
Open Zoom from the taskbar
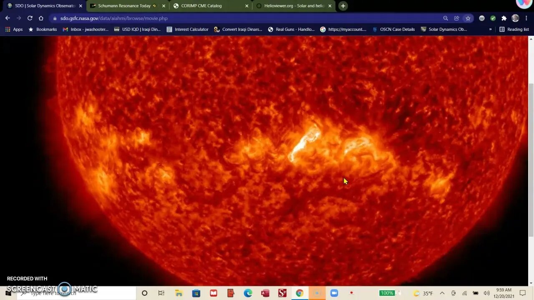click(334, 293)
